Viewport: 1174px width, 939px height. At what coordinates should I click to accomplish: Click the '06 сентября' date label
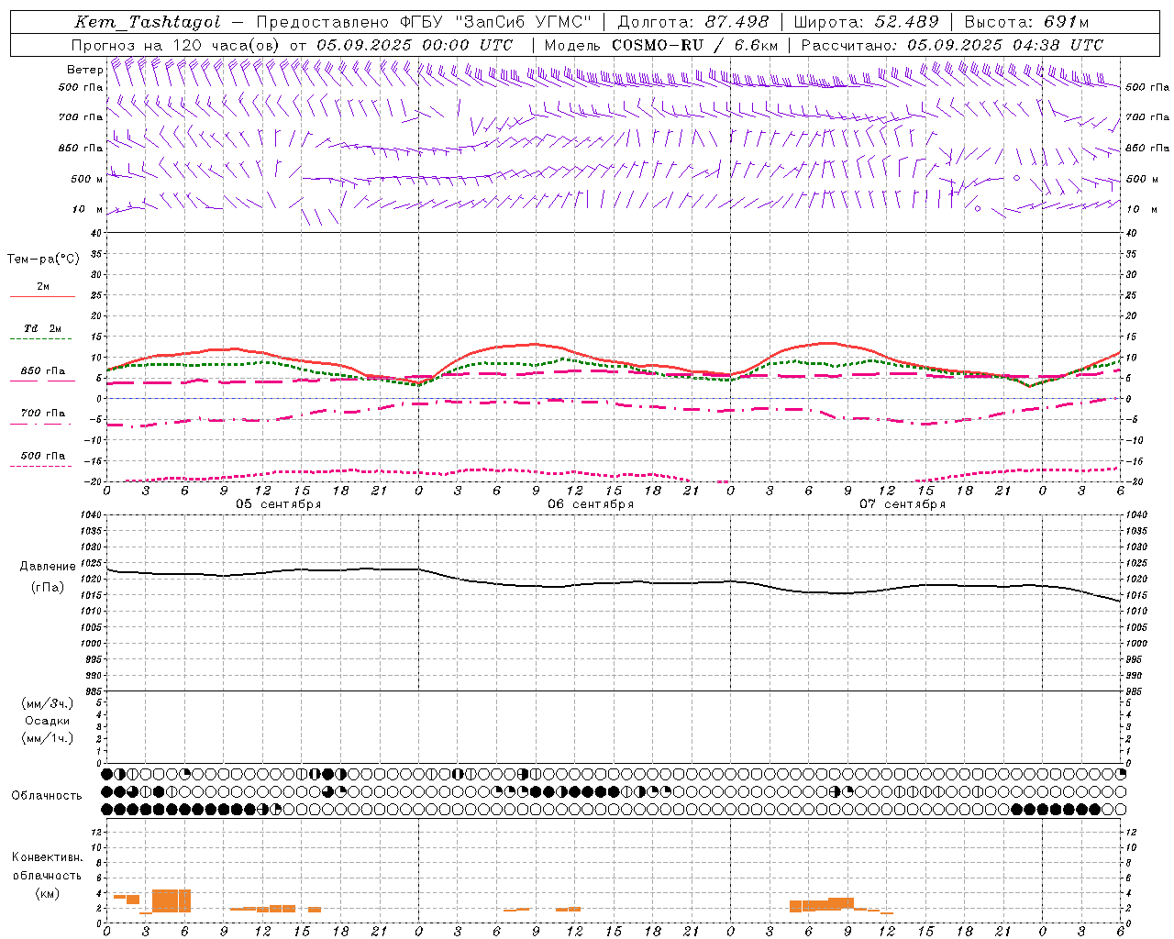coord(591,504)
